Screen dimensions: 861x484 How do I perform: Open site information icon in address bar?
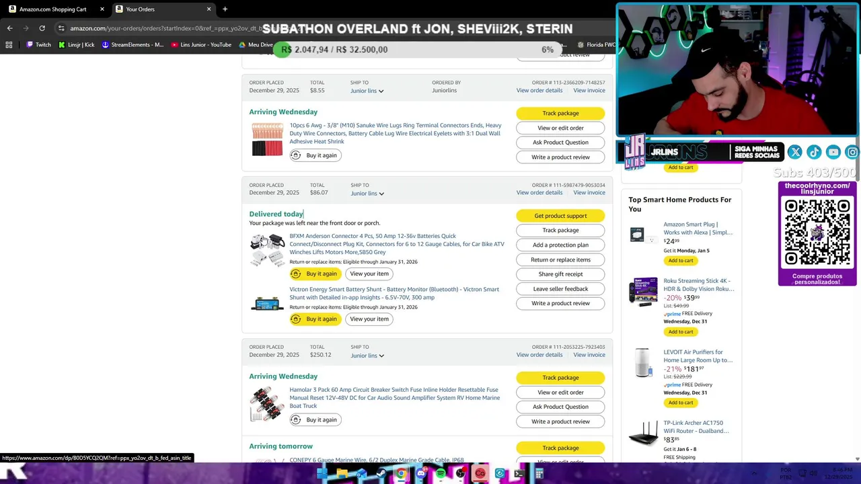(61, 28)
